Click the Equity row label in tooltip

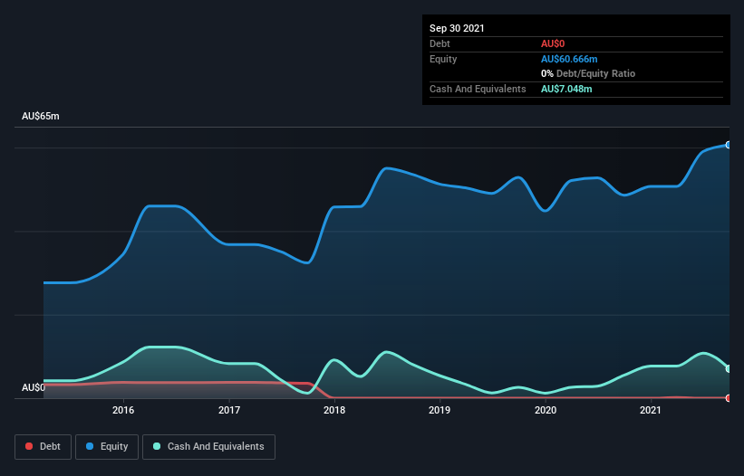[x=443, y=59]
